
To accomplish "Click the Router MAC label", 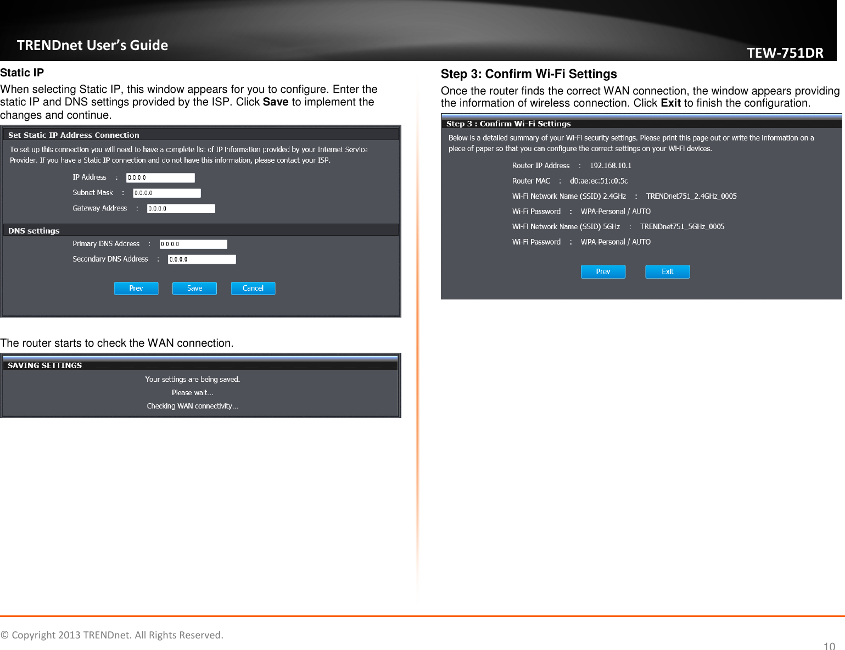I will pyautogui.click(x=531, y=181).
